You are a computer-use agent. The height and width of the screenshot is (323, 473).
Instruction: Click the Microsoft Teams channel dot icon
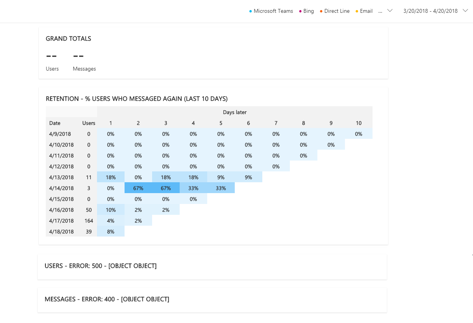(250, 11)
